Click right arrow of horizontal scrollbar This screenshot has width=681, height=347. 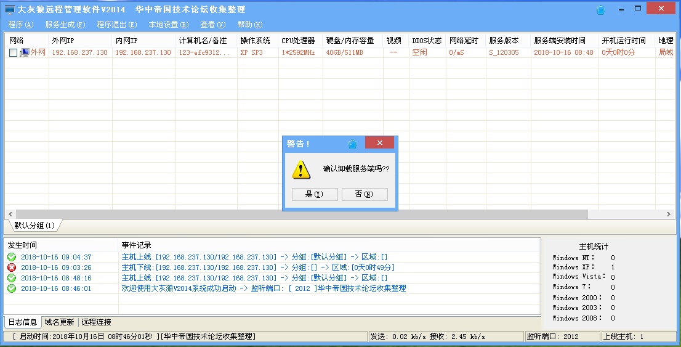tap(669, 214)
